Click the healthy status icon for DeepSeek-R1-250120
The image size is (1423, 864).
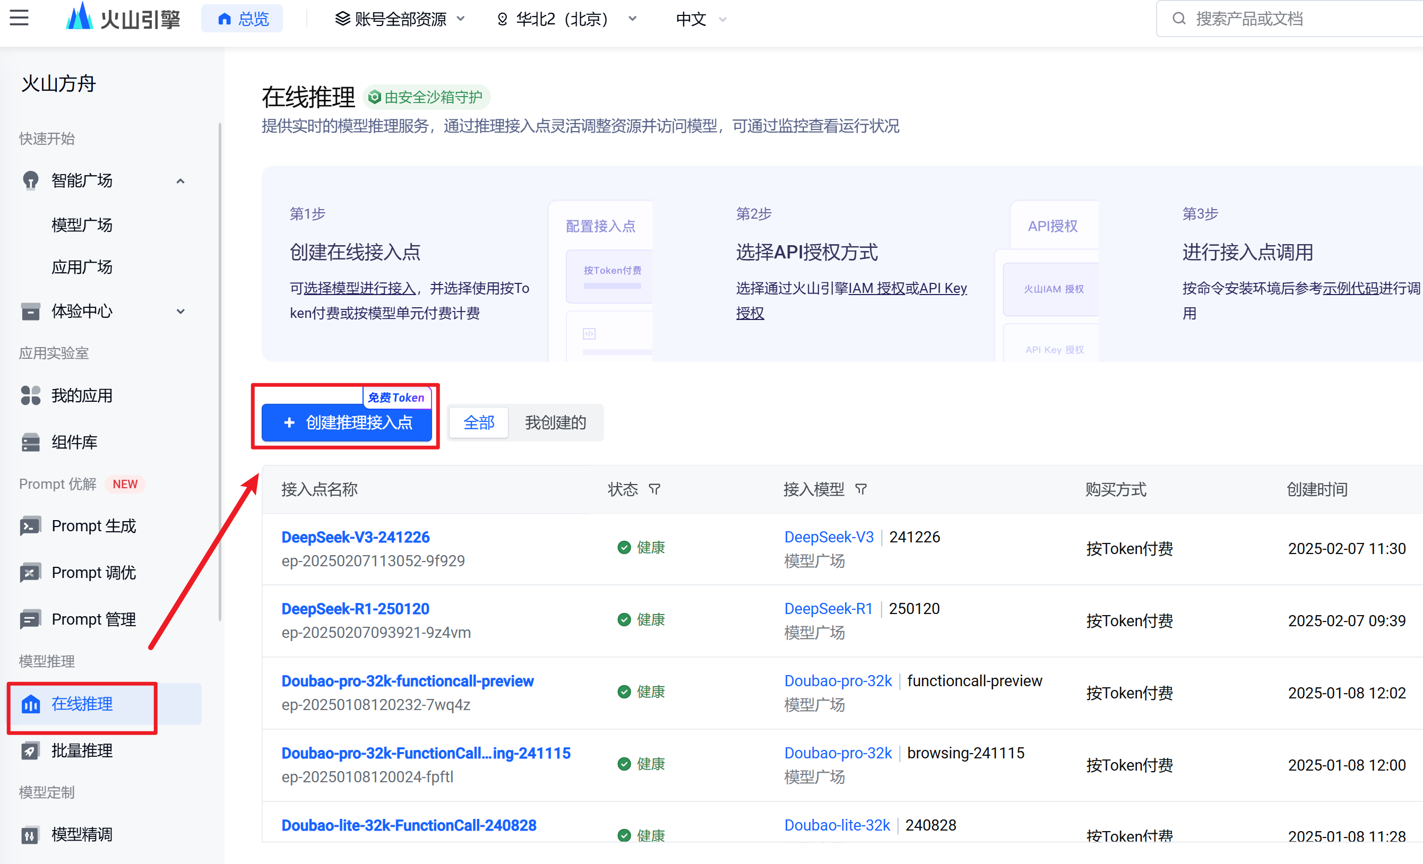(624, 620)
